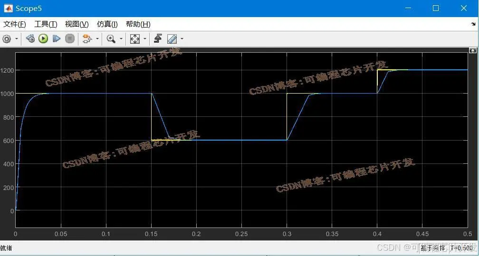This screenshot has width=479, height=256.
Task: Click the grayed Stop simulation button
Action: click(70, 38)
